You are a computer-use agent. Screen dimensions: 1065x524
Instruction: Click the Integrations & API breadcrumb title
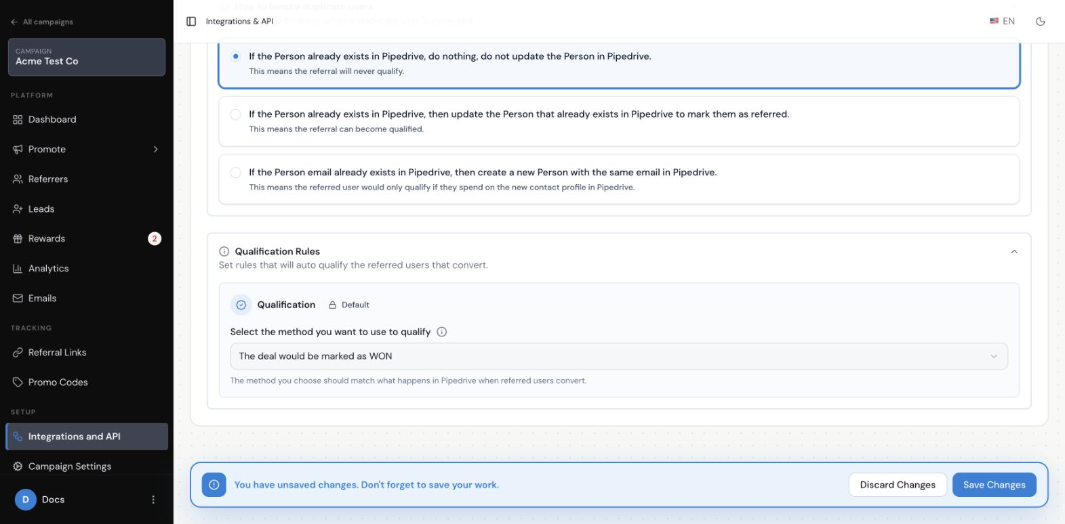(239, 22)
